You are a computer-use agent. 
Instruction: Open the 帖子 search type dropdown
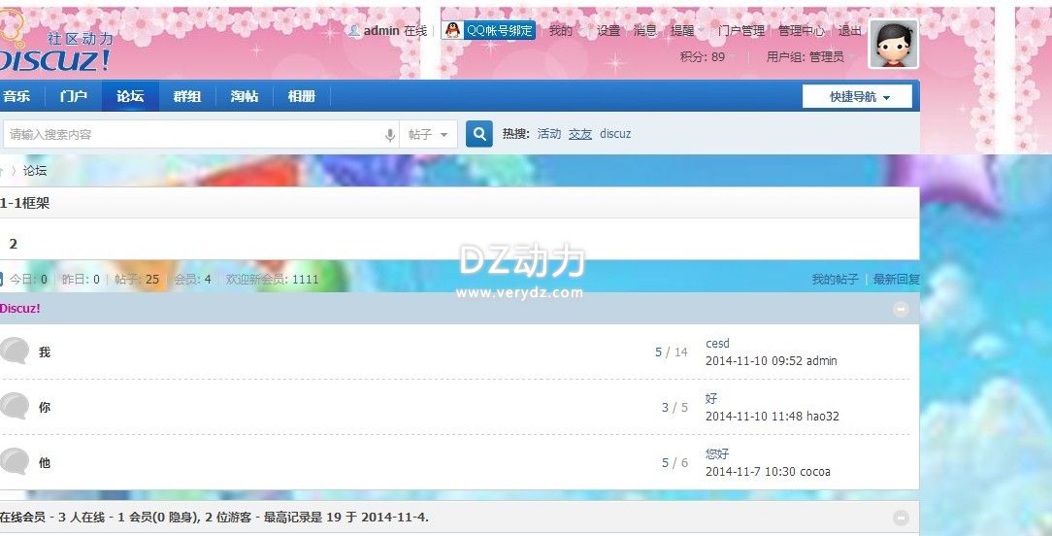point(428,135)
